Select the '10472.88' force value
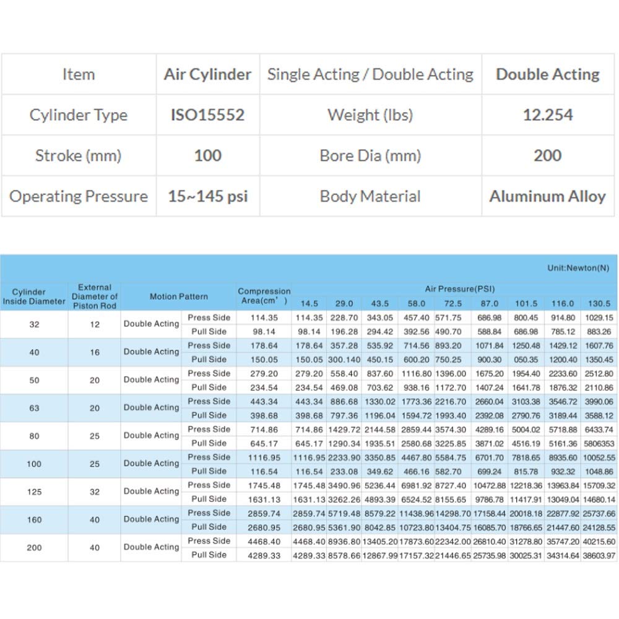Screen dimensions: 619x619 coord(490,485)
